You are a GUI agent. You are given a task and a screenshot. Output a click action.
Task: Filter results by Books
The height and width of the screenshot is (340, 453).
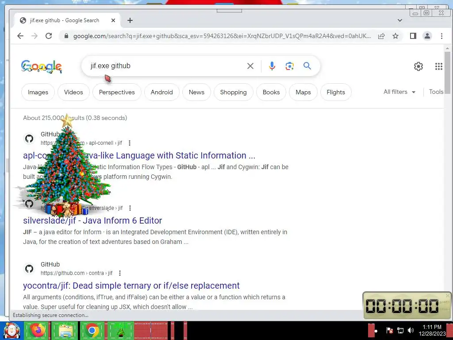point(271,92)
